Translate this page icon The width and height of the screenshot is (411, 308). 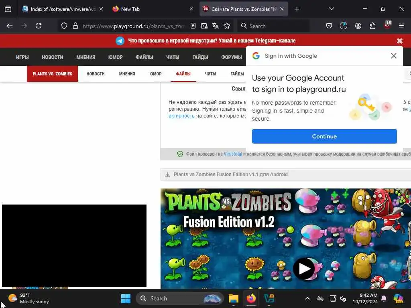click(216, 26)
